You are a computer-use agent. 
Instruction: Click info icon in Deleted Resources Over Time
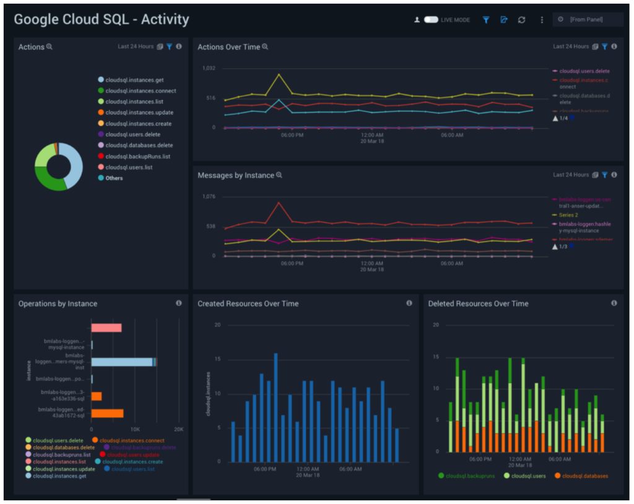(x=614, y=303)
